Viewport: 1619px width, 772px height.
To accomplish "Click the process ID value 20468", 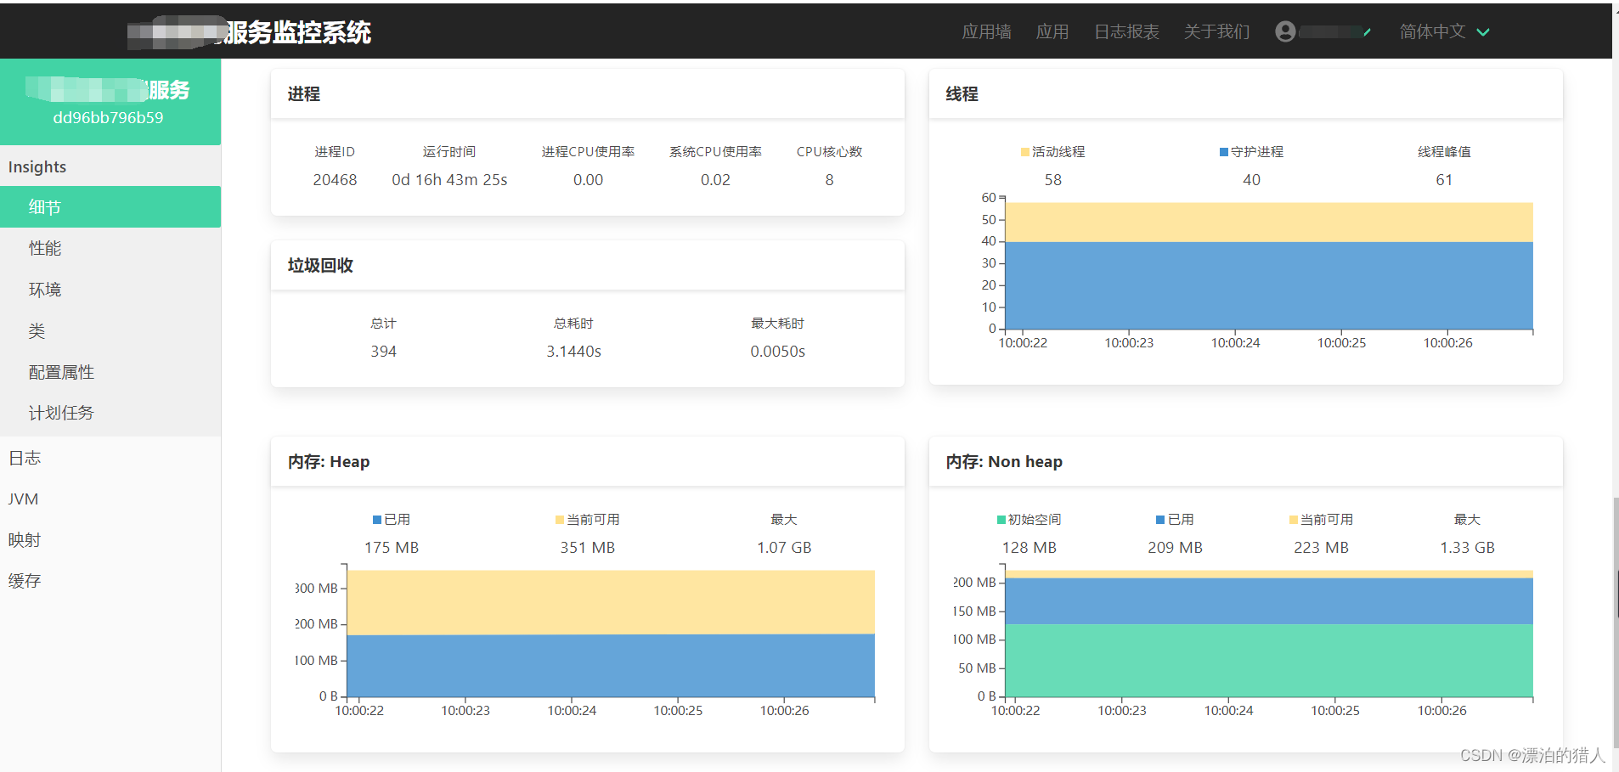I will pyautogui.click(x=335, y=180).
